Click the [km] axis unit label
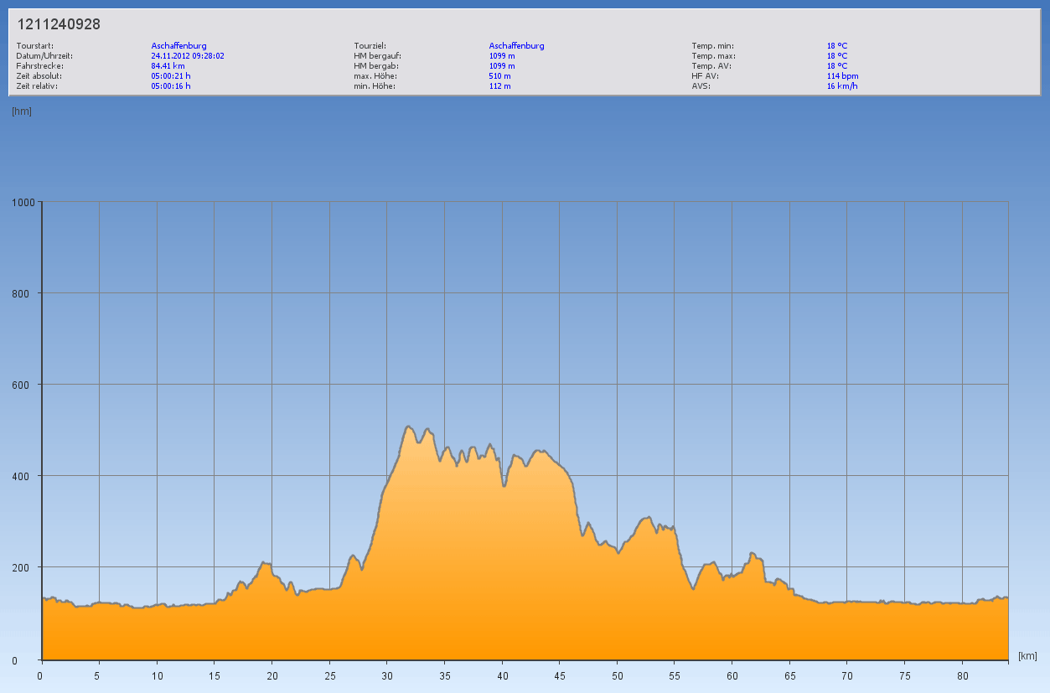The image size is (1050, 693). click(x=1027, y=655)
